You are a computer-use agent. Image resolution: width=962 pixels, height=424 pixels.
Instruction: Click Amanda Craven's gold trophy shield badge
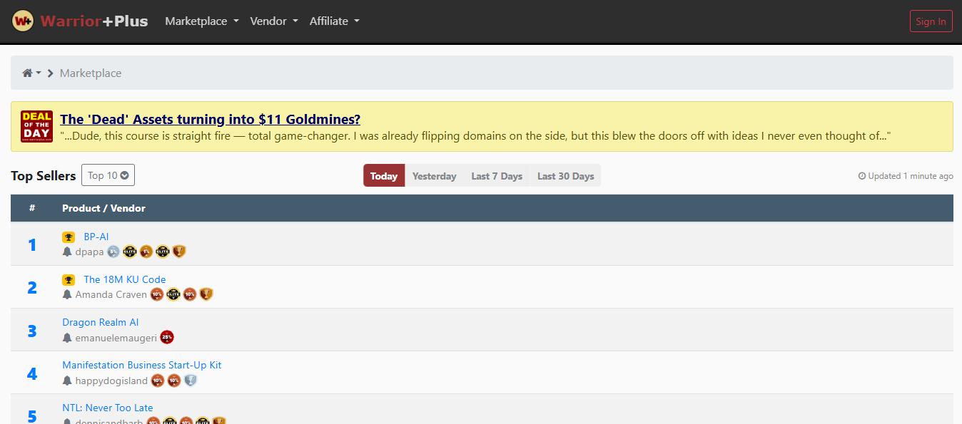pyautogui.click(x=206, y=294)
